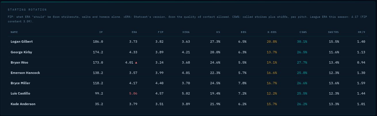Viewport: 377px width, 116px height.
Task: Click Luis Castillo's 5.02 xERA value
Action: (186, 93)
